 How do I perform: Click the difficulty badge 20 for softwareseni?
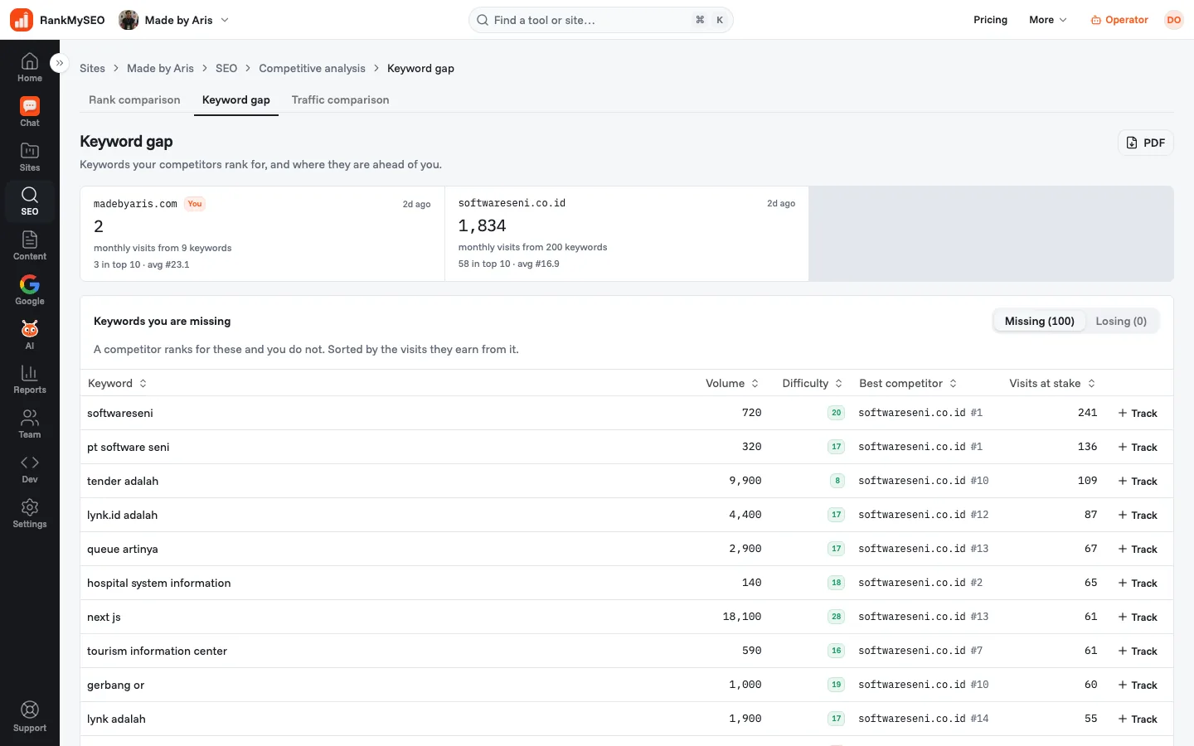(x=836, y=413)
